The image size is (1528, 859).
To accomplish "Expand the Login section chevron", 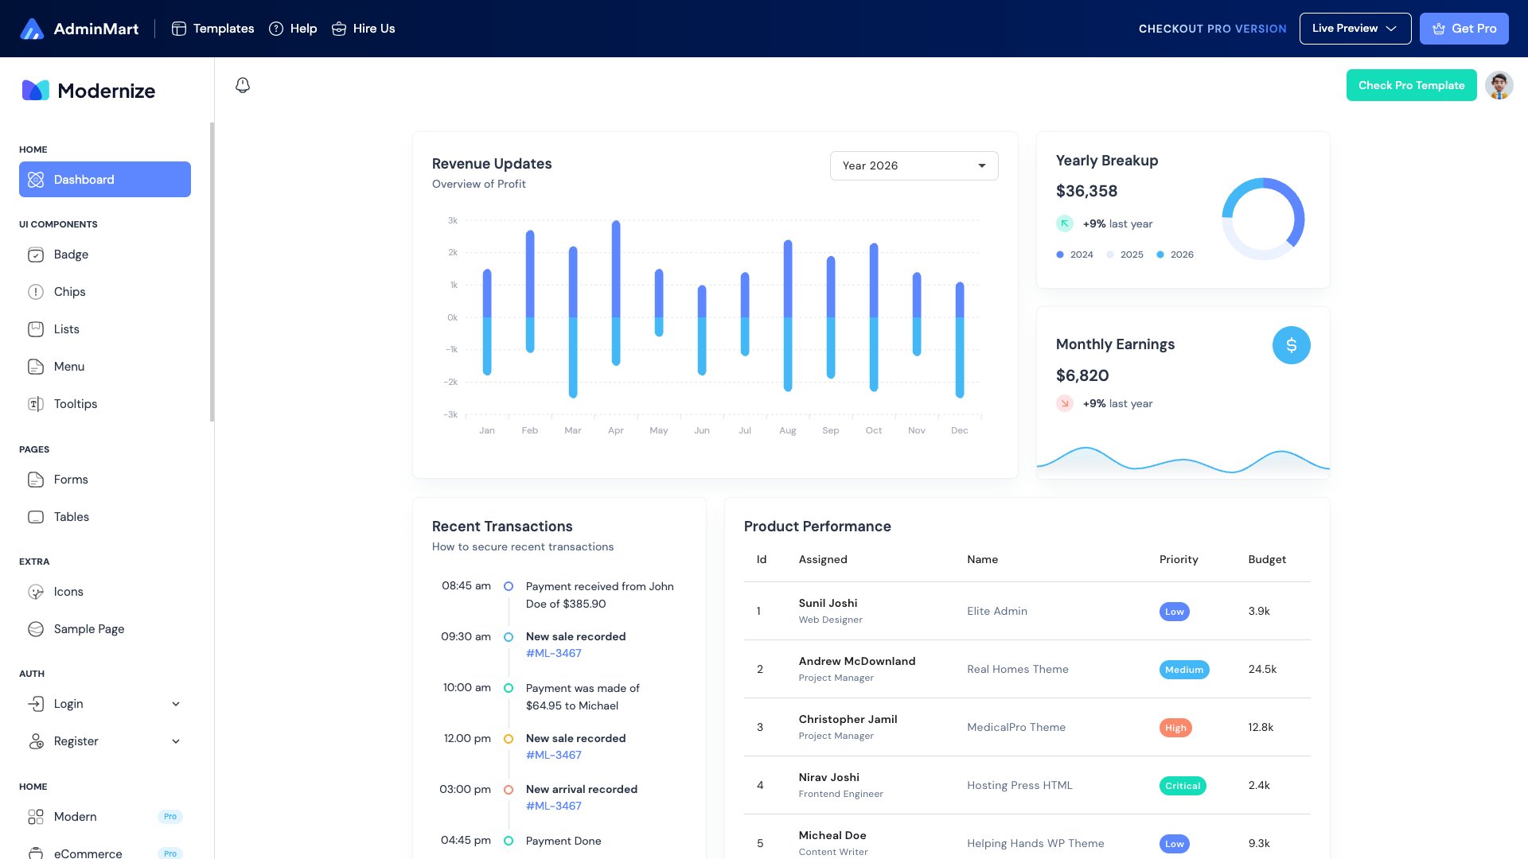I will (x=176, y=704).
